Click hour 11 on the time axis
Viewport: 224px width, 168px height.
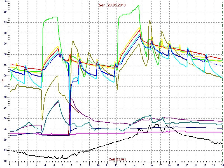point(107,165)
